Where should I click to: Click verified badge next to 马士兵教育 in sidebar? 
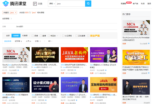tap(149, 44)
